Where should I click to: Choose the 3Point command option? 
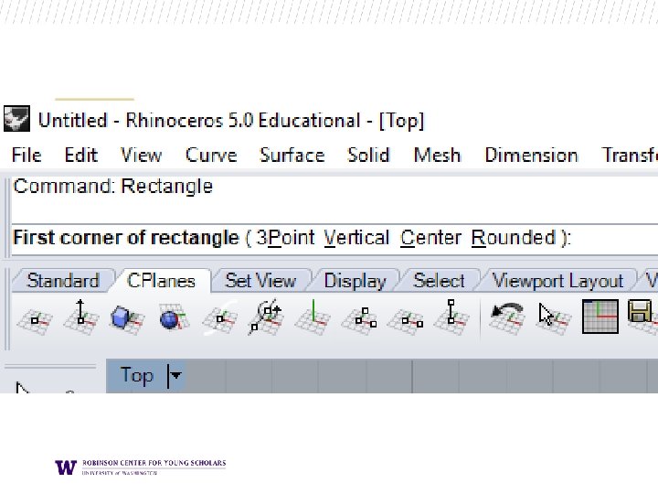(x=285, y=238)
